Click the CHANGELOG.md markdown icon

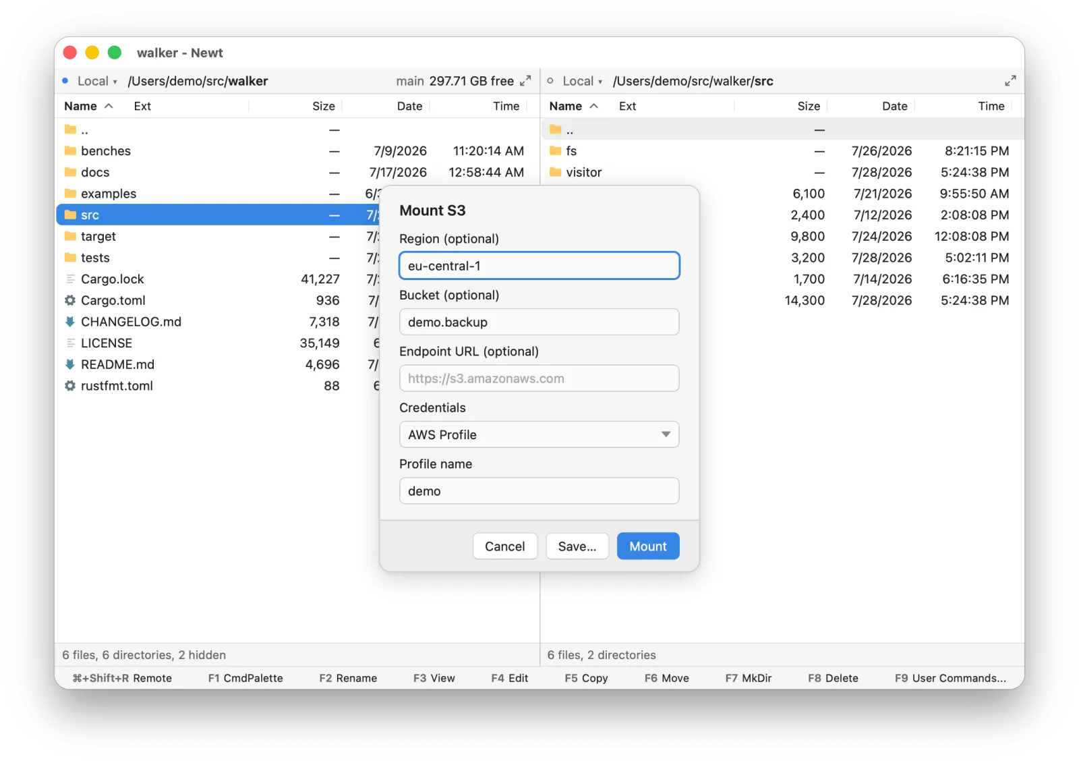click(x=70, y=322)
